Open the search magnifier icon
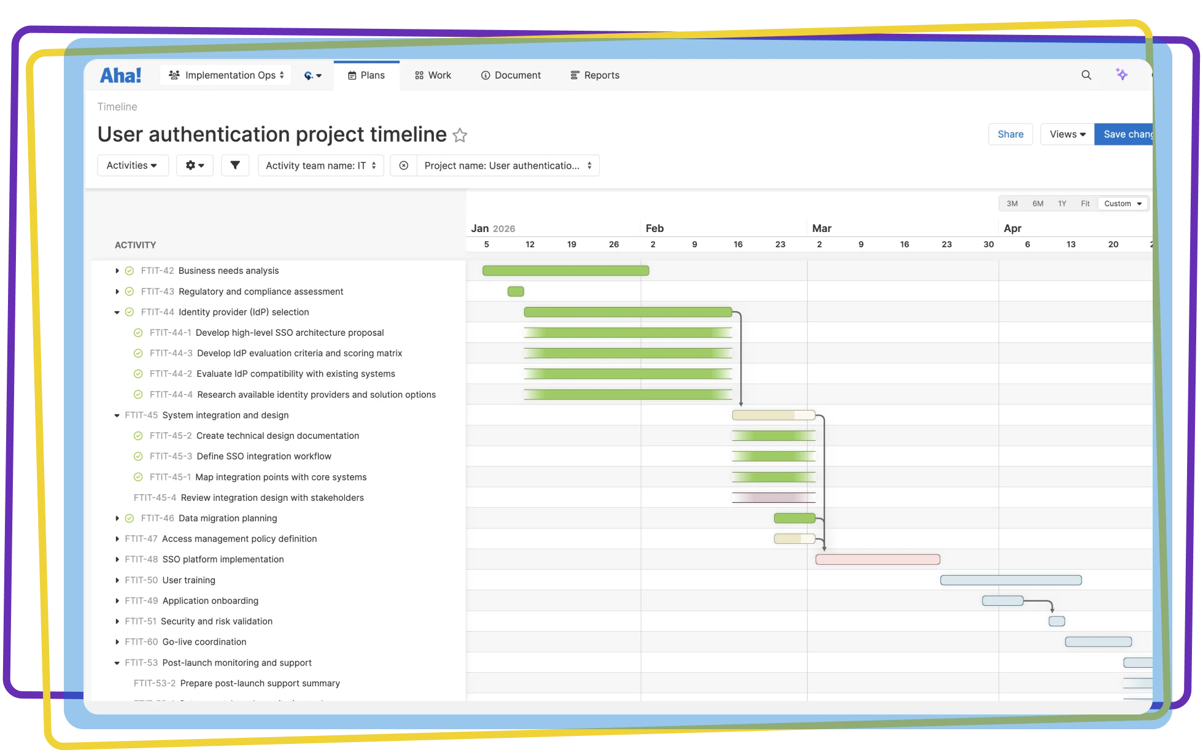This screenshot has width=1203, height=755. click(1086, 75)
